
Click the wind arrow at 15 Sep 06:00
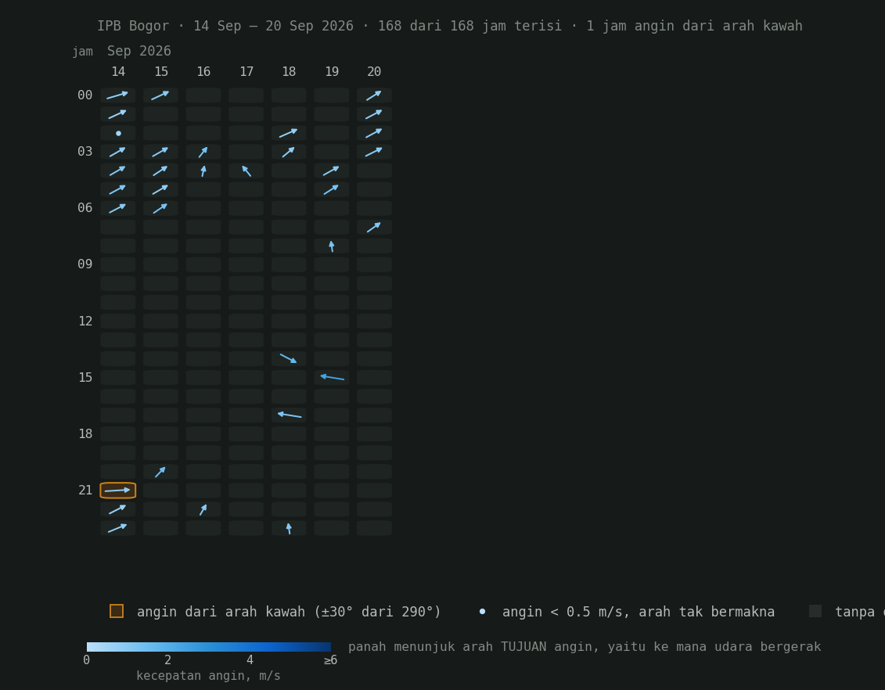[160, 208]
